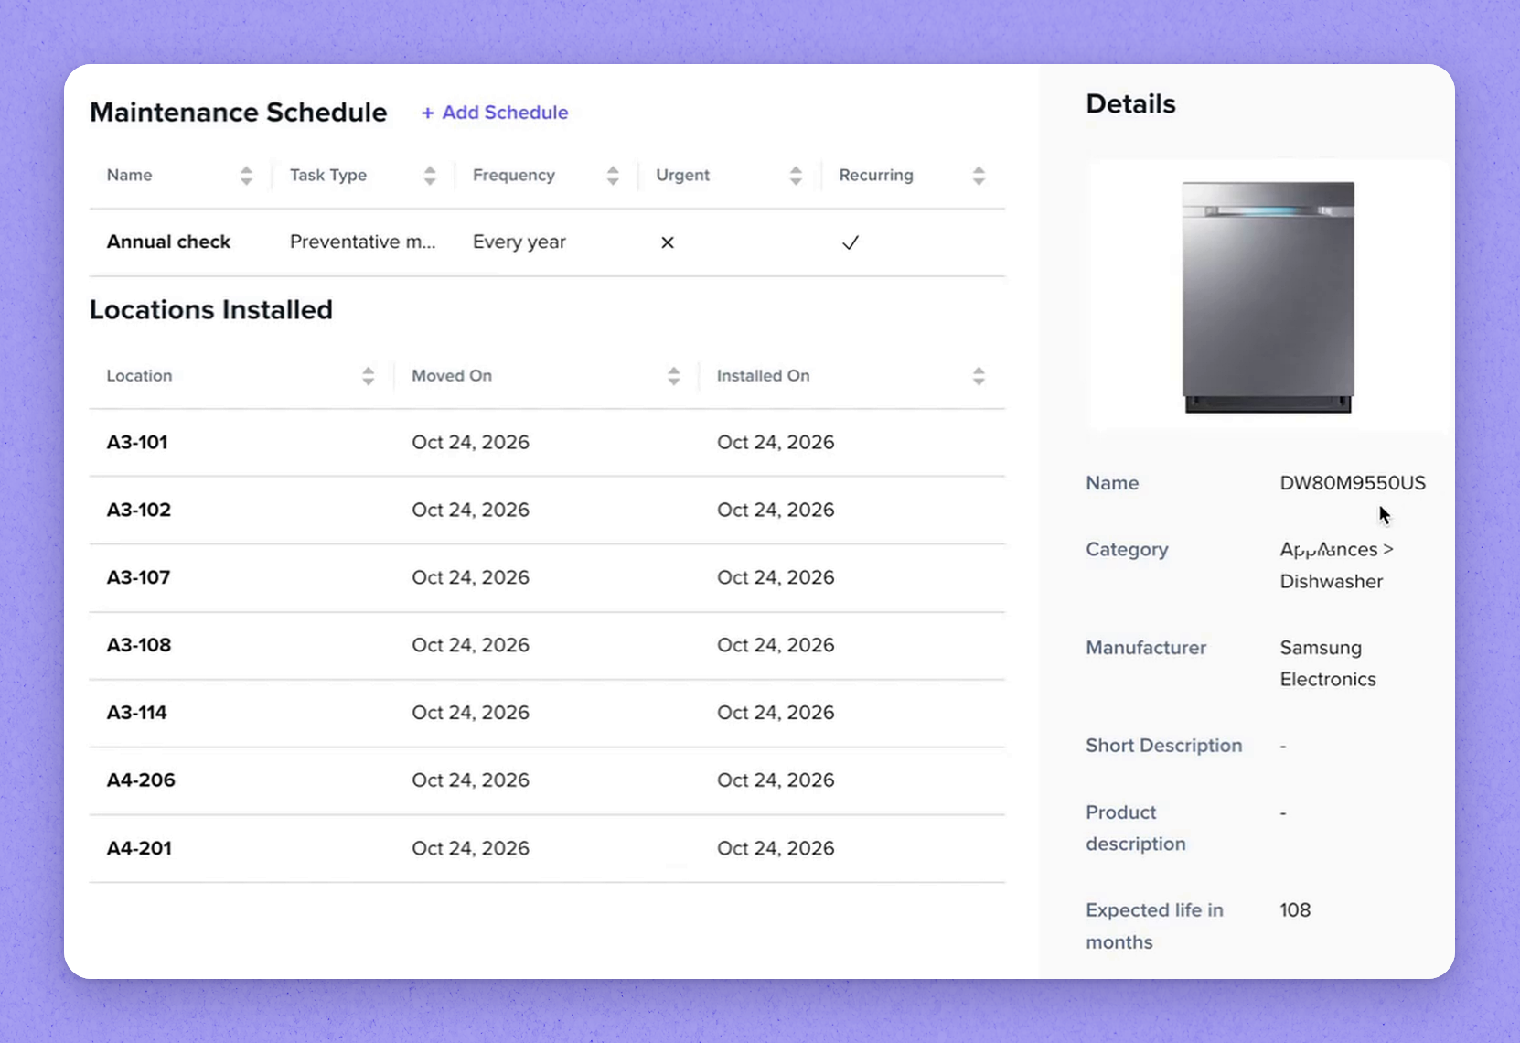Open location A4-201
The width and height of the screenshot is (1520, 1043).
[139, 848]
